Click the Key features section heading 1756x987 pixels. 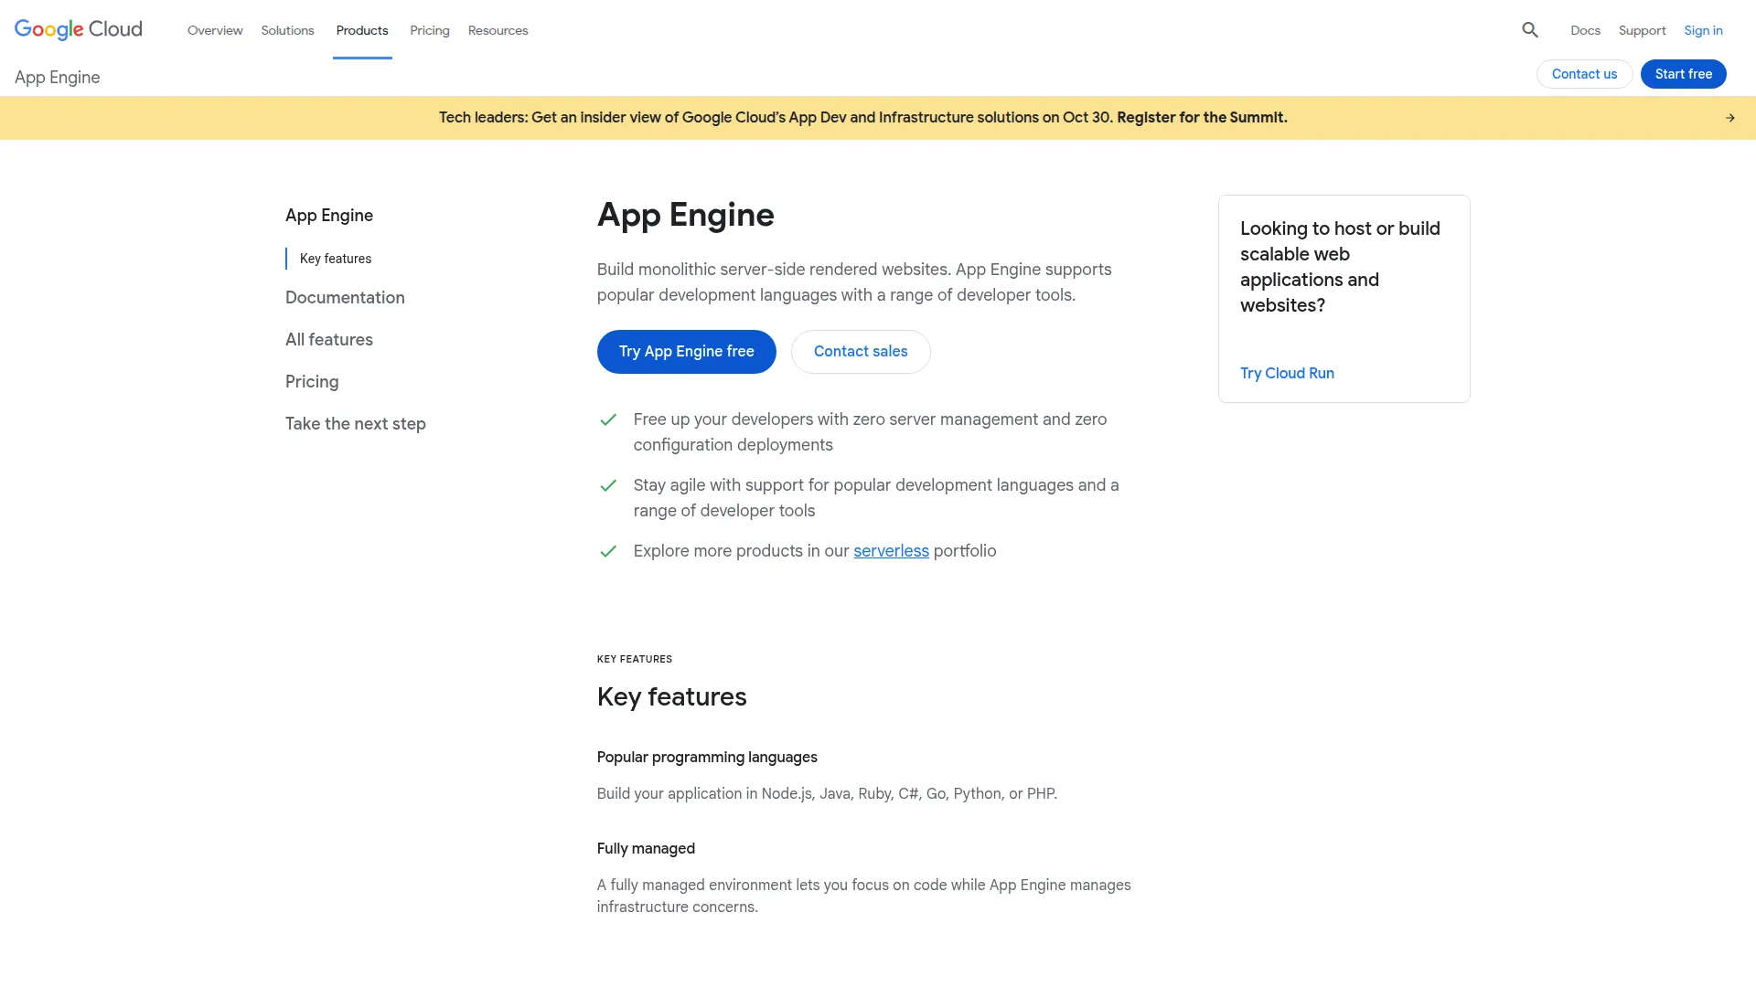point(672,697)
